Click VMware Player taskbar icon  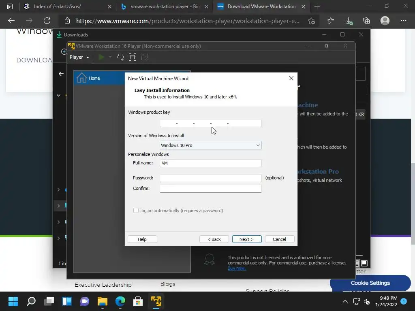pyautogui.click(x=156, y=301)
